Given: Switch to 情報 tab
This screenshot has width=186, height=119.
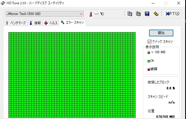Looking at the screenshot, I should [35, 23].
